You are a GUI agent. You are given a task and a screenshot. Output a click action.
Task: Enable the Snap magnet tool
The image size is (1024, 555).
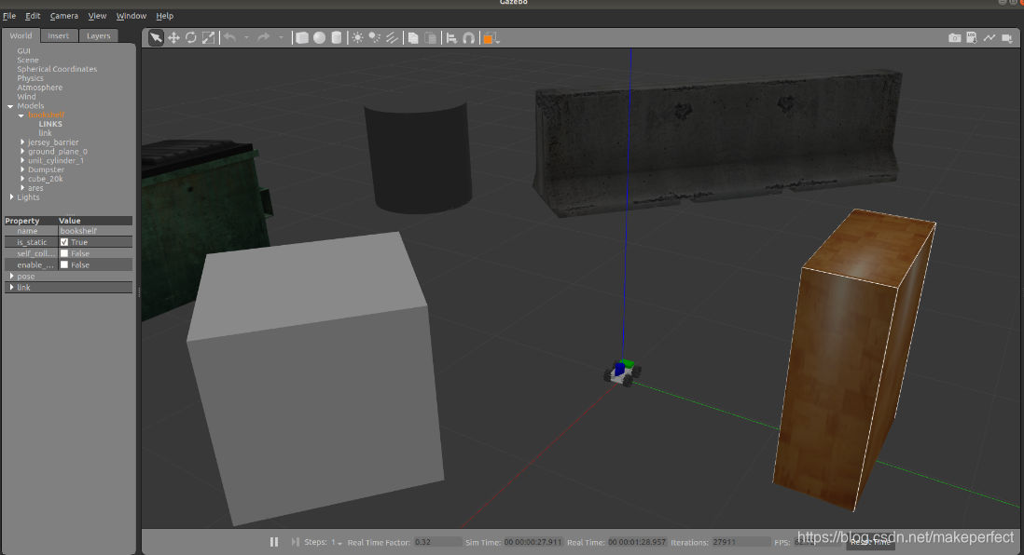click(x=469, y=38)
